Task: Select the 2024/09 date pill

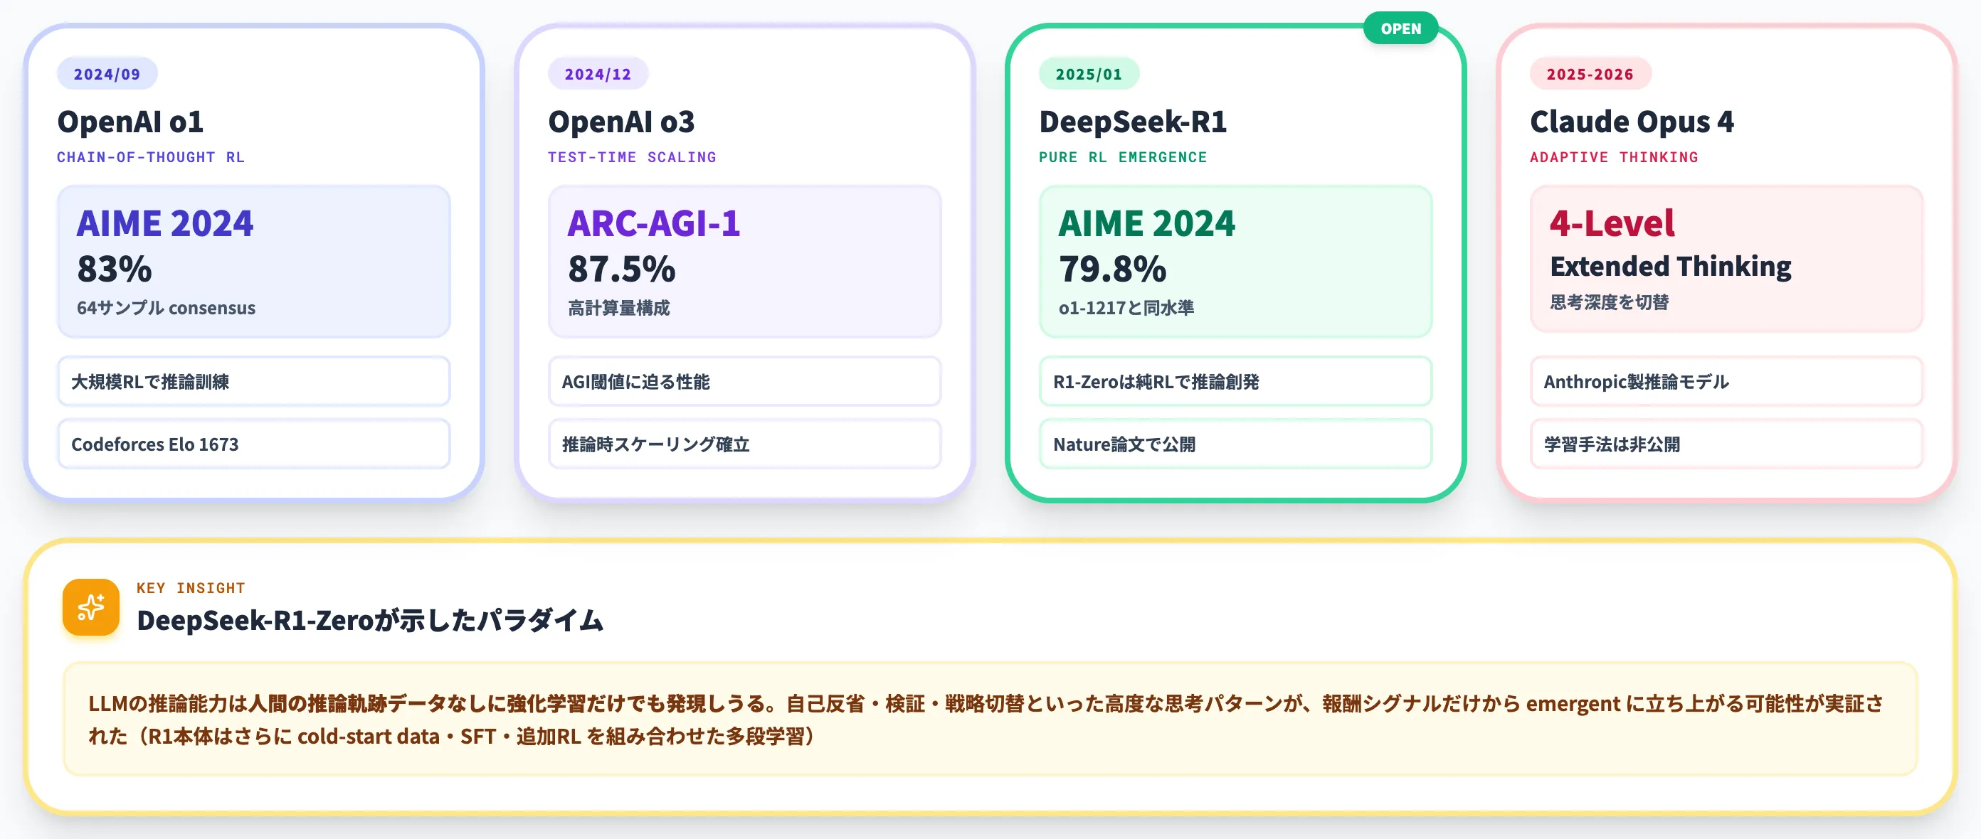Action: pyautogui.click(x=107, y=74)
